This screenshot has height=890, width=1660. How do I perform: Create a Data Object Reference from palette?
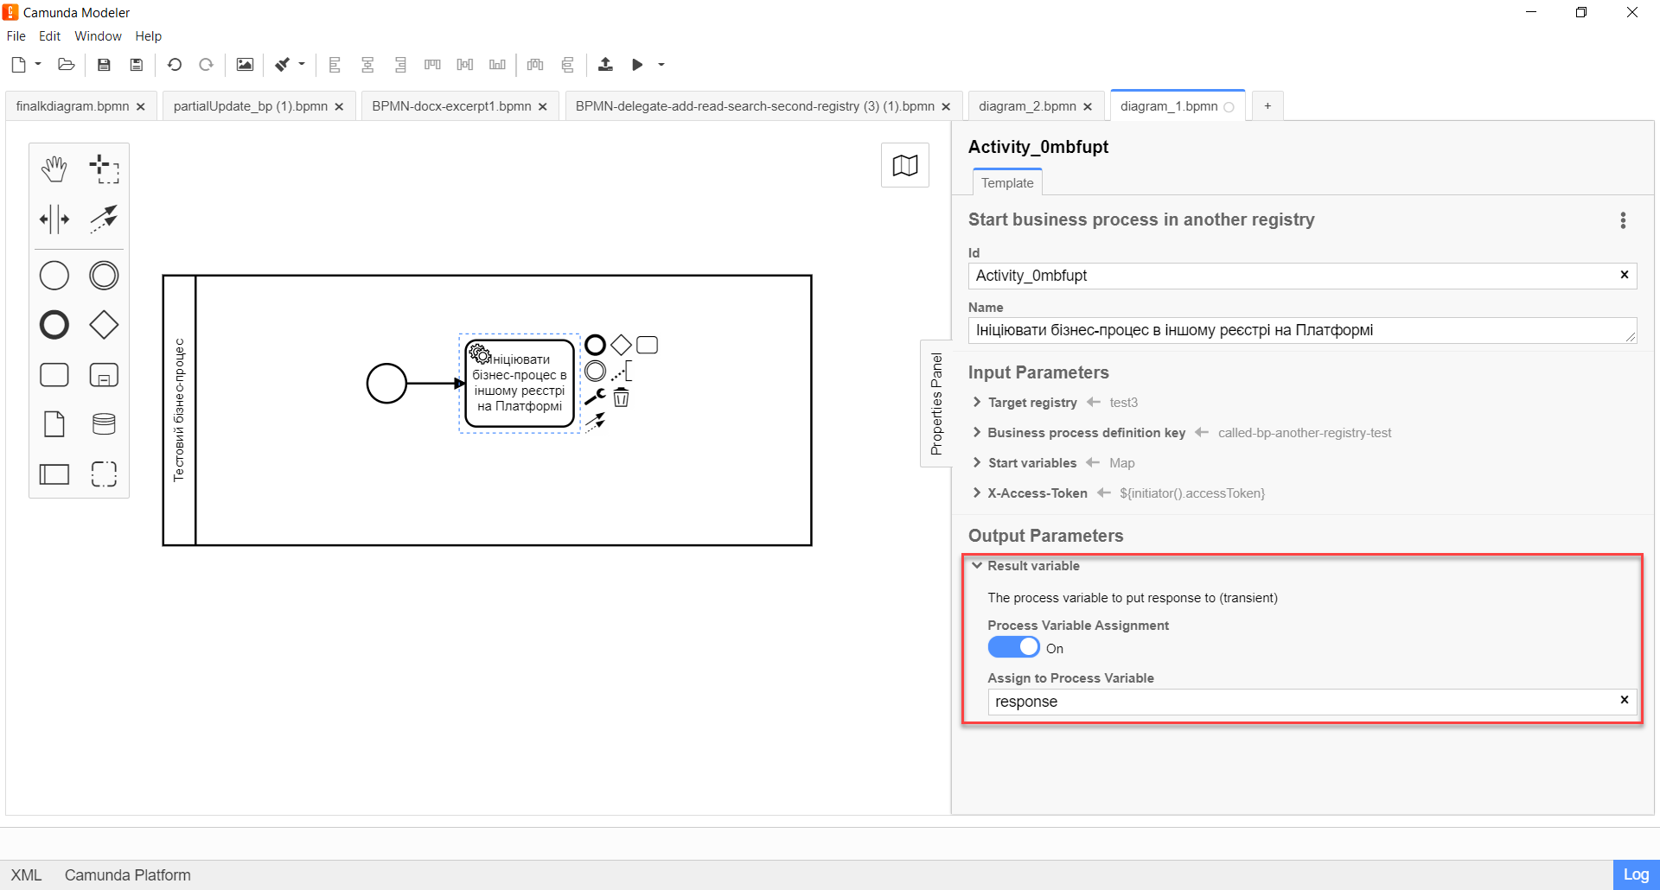point(54,424)
